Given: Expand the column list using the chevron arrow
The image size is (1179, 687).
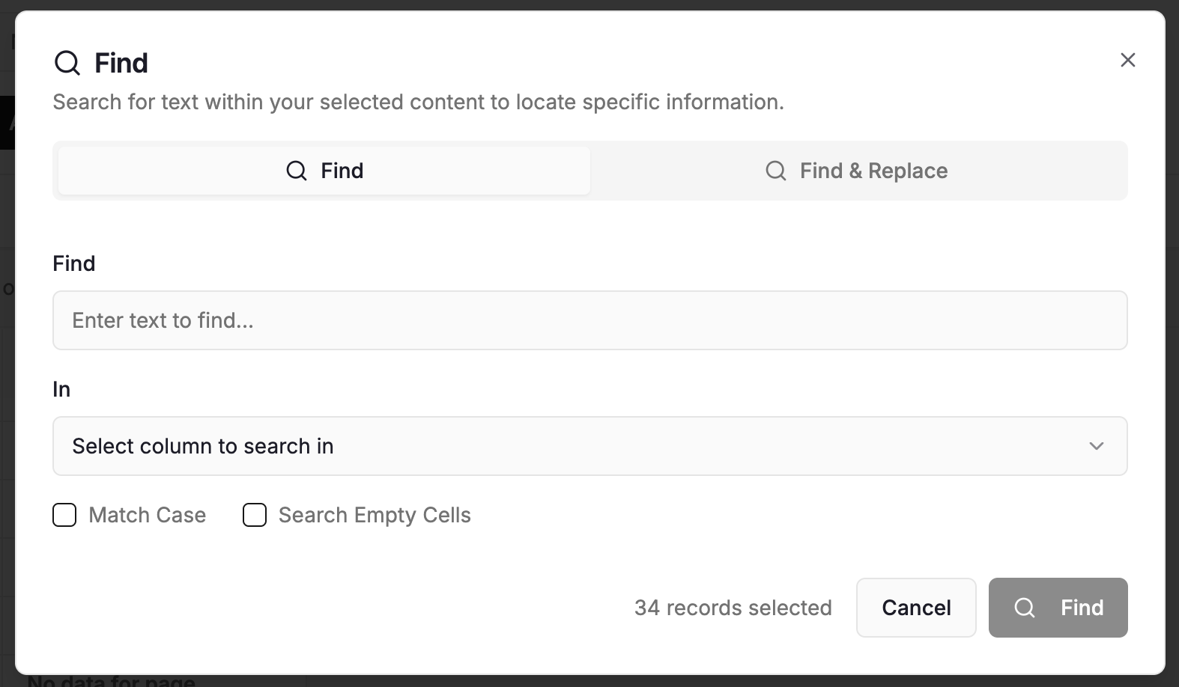Looking at the screenshot, I should click(1097, 446).
